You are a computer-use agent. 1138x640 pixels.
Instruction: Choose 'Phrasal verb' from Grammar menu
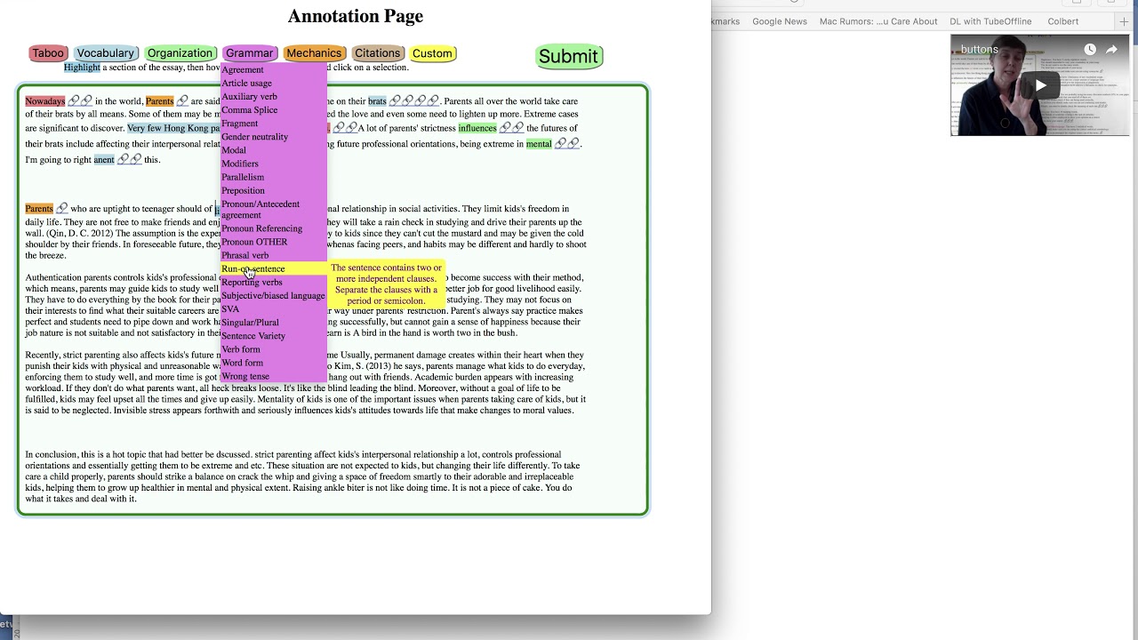(x=273, y=255)
